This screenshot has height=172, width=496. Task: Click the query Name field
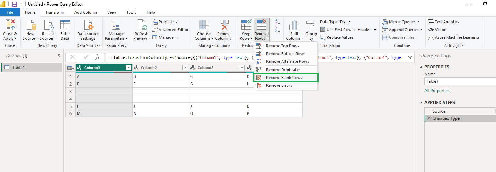(460, 81)
